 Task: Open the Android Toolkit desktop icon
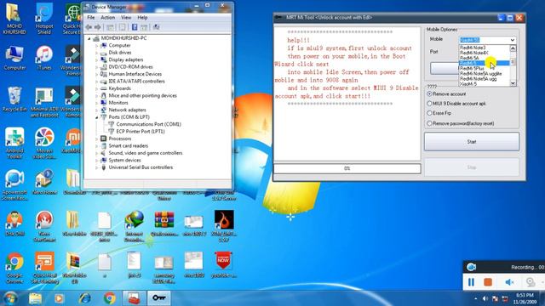click(14, 143)
